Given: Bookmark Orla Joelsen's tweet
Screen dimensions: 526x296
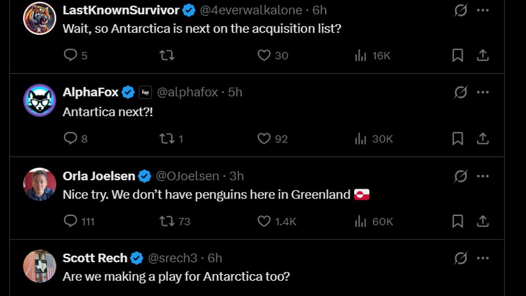Looking at the screenshot, I should point(458,221).
